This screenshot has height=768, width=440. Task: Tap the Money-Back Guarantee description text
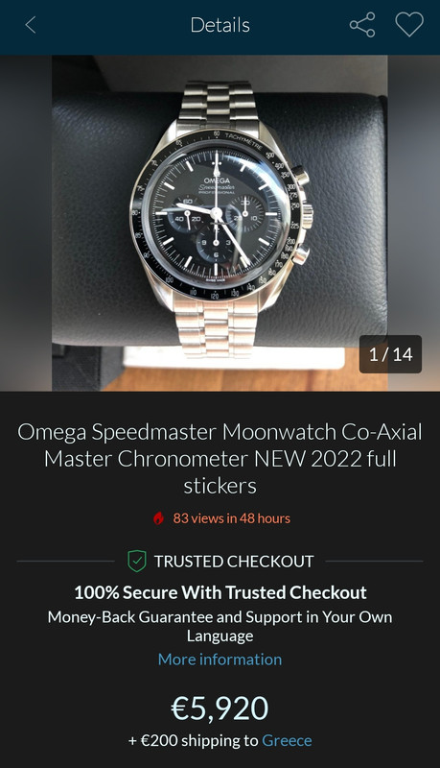pos(220,626)
